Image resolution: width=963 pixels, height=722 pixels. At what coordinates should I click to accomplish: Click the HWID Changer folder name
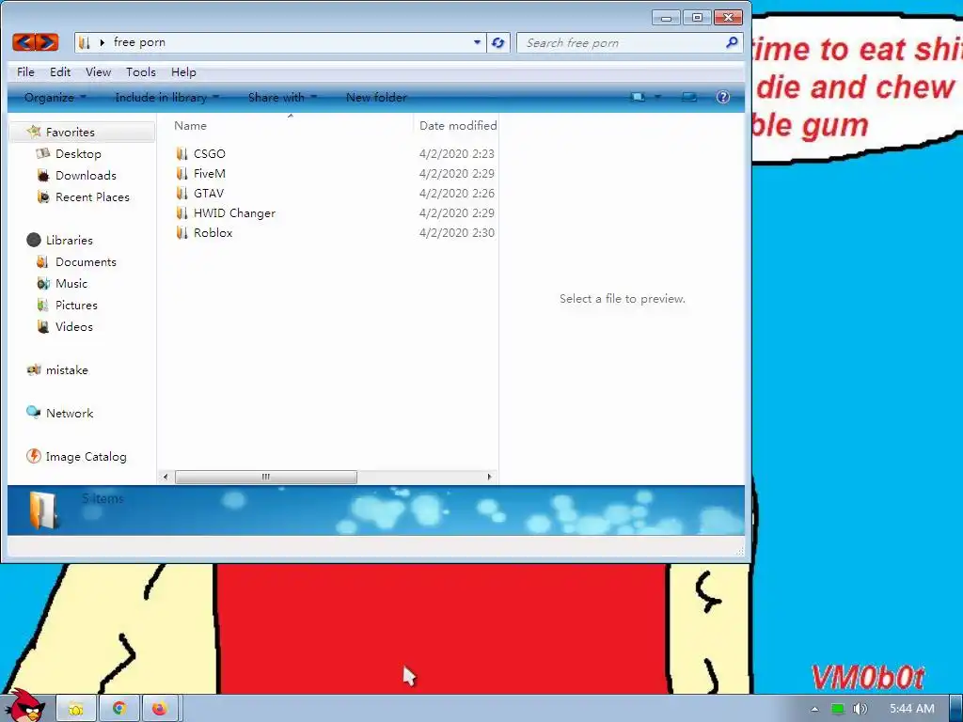[234, 213]
